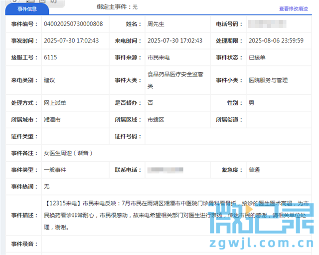The height and width of the screenshot is (255, 319).
Task: Click the 接服工号 value 6115
Action: [x=50, y=58]
